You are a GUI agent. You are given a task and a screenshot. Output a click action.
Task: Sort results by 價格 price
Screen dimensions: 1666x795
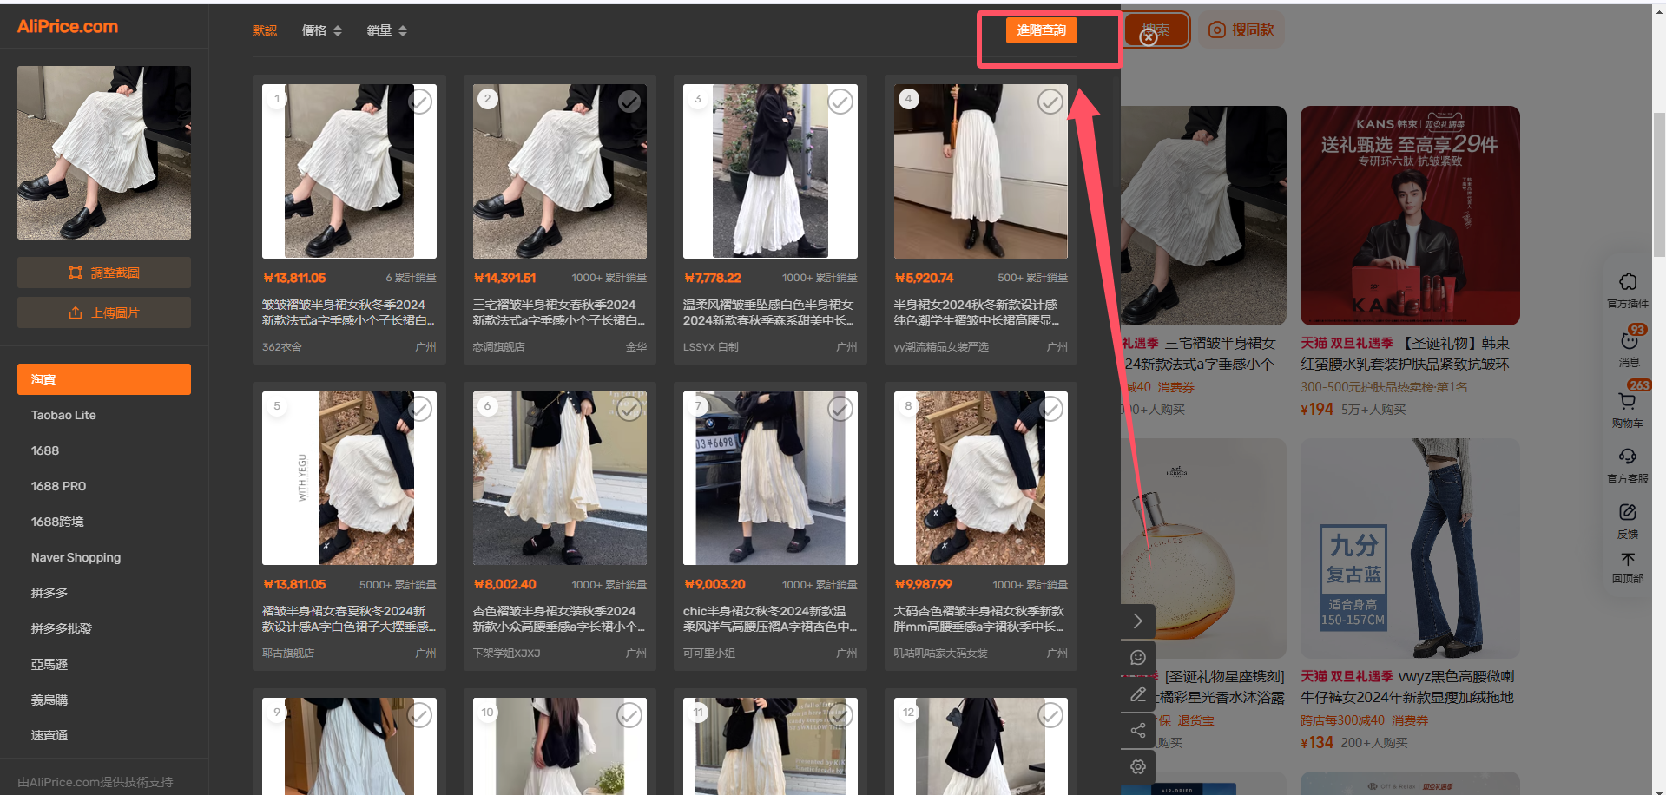[322, 30]
